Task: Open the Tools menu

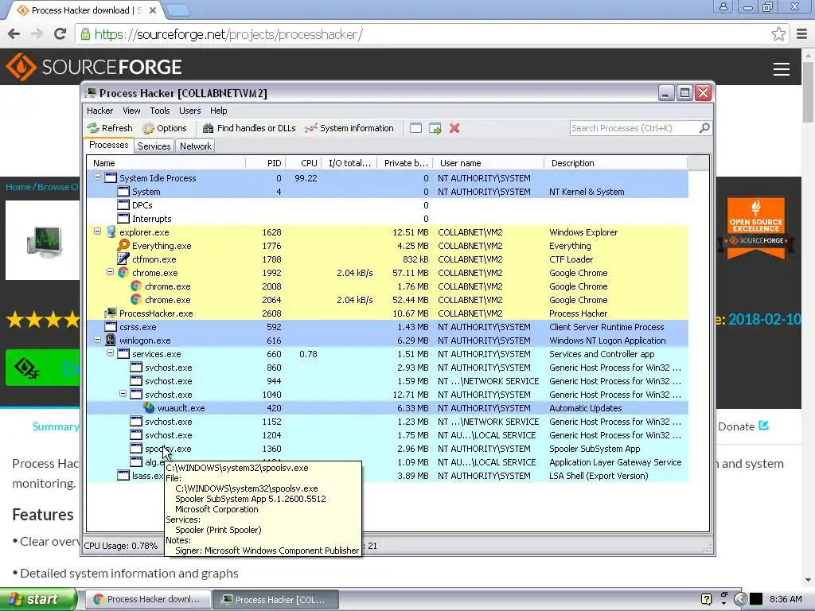Action: [160, 111]
